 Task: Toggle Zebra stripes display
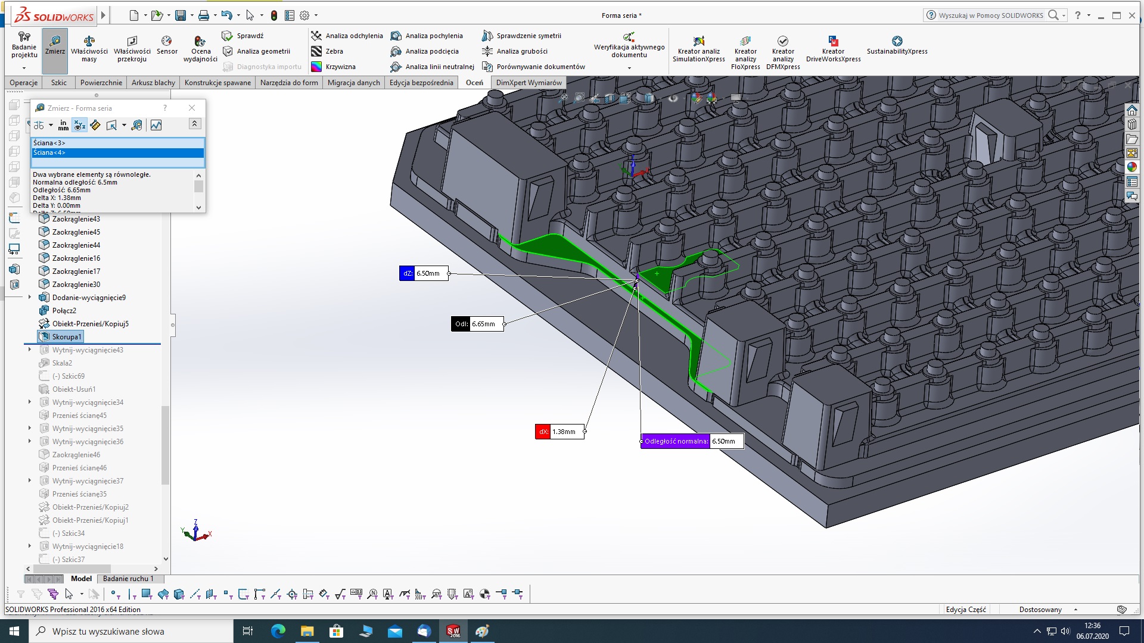(327, 51)
